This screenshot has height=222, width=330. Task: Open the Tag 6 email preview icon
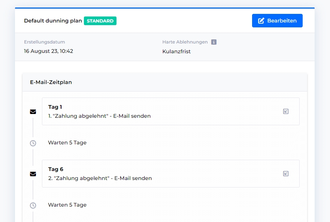(x=285, y=174)
